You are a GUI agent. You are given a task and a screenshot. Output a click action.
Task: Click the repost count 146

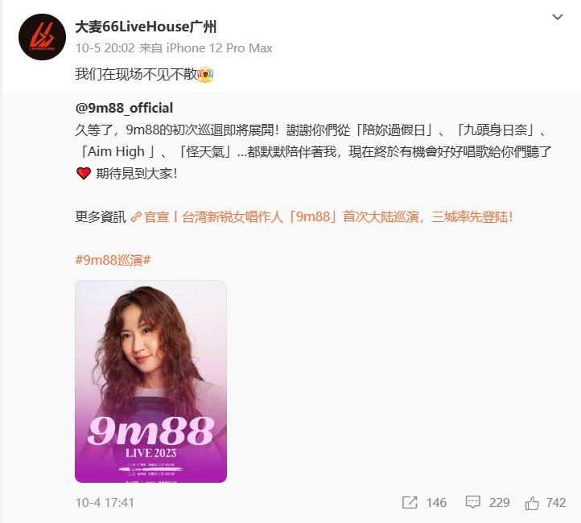(436, 503)
